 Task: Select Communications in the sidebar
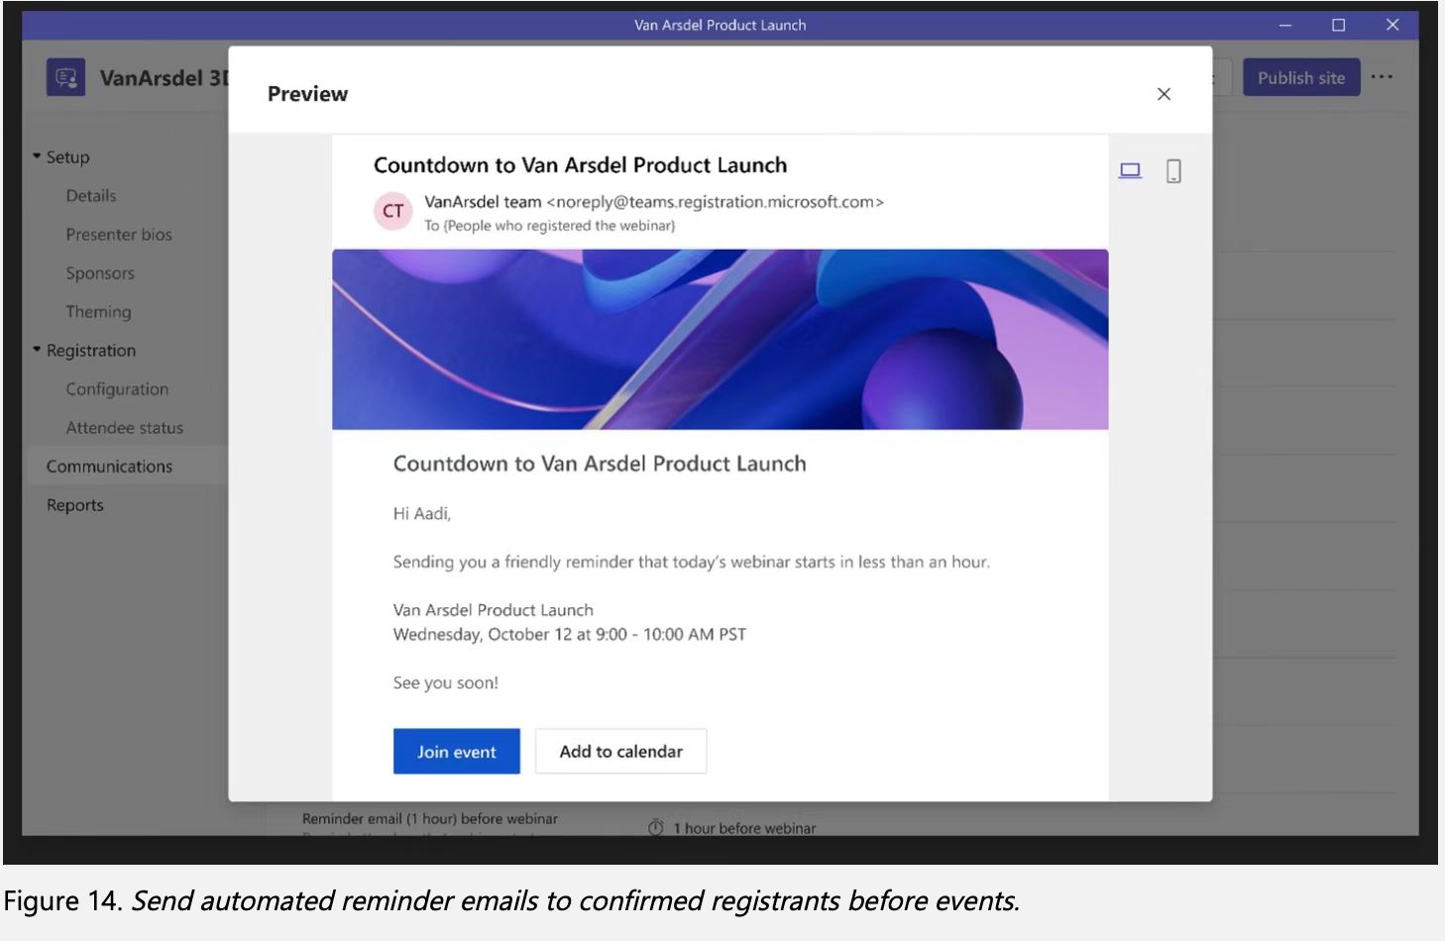click(x=109, y=467)
